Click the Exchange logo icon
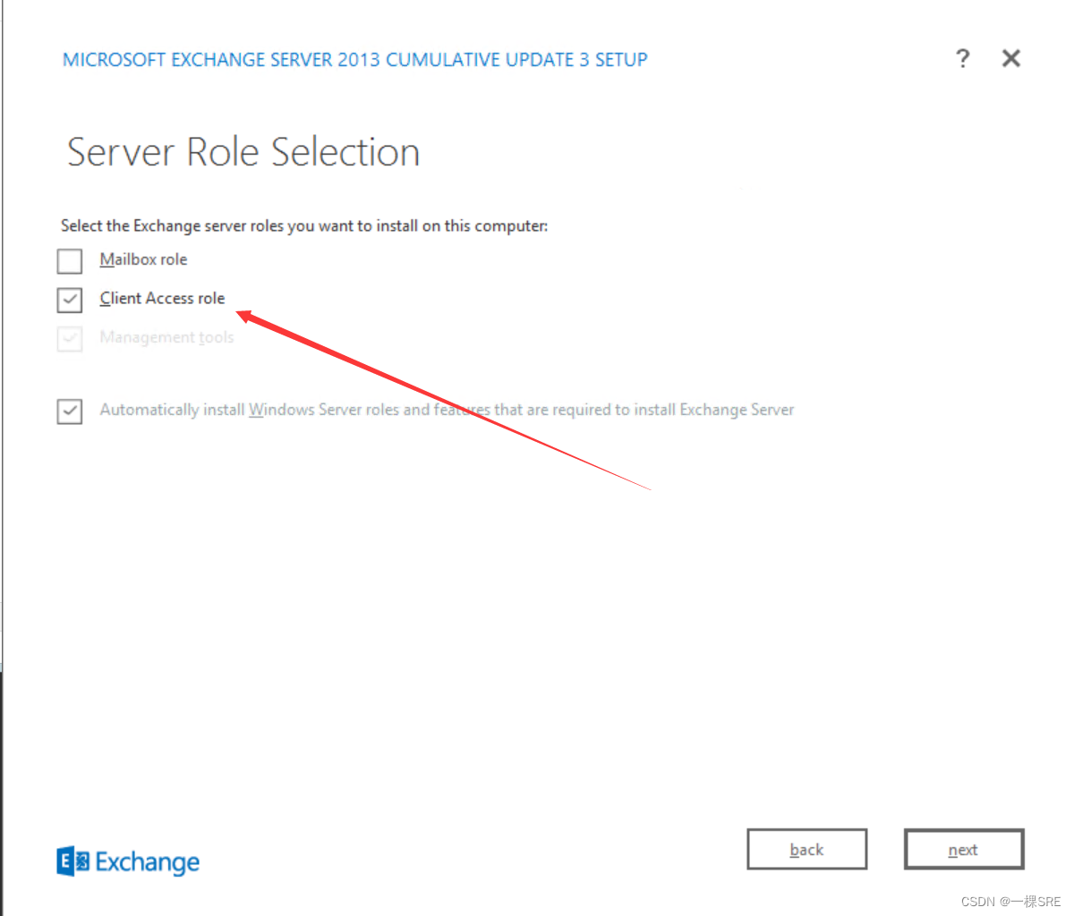Screen dimensions: 1074x916 73,861
